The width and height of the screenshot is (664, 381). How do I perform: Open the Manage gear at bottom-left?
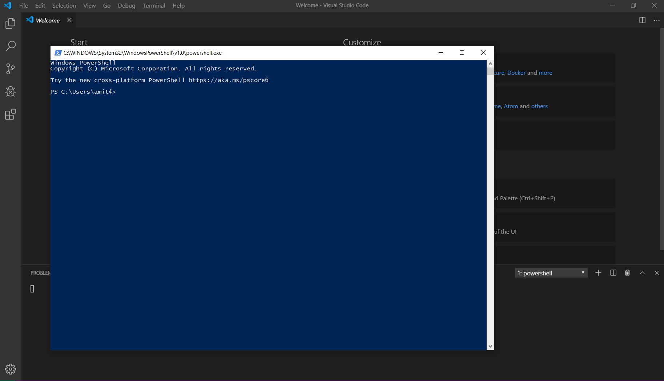point(11,369)
